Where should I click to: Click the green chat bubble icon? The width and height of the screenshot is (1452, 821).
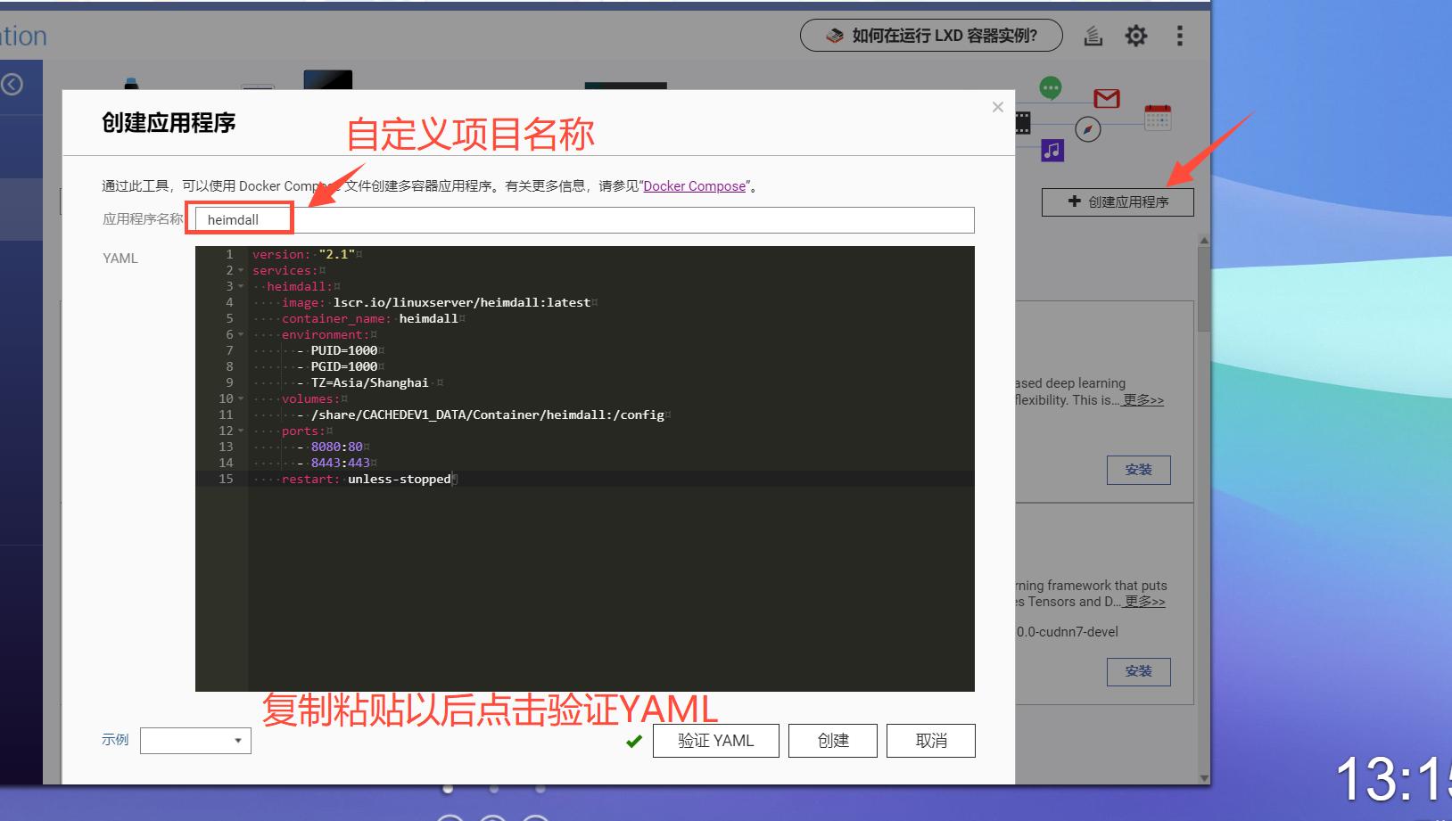click(1050, 86)
